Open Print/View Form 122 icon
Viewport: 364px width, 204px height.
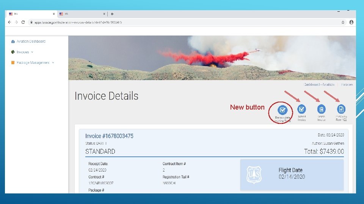coord(341,109)
